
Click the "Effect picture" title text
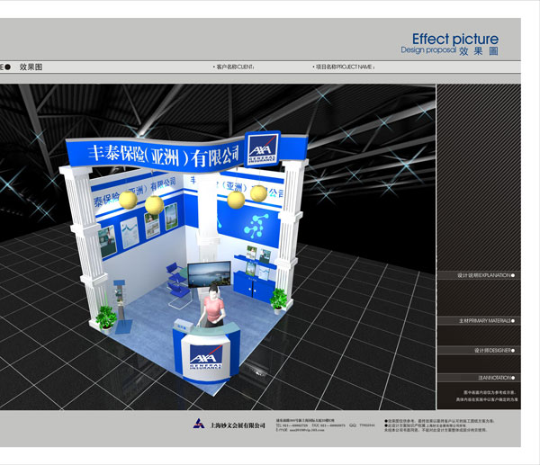click(x=454, y=40)
